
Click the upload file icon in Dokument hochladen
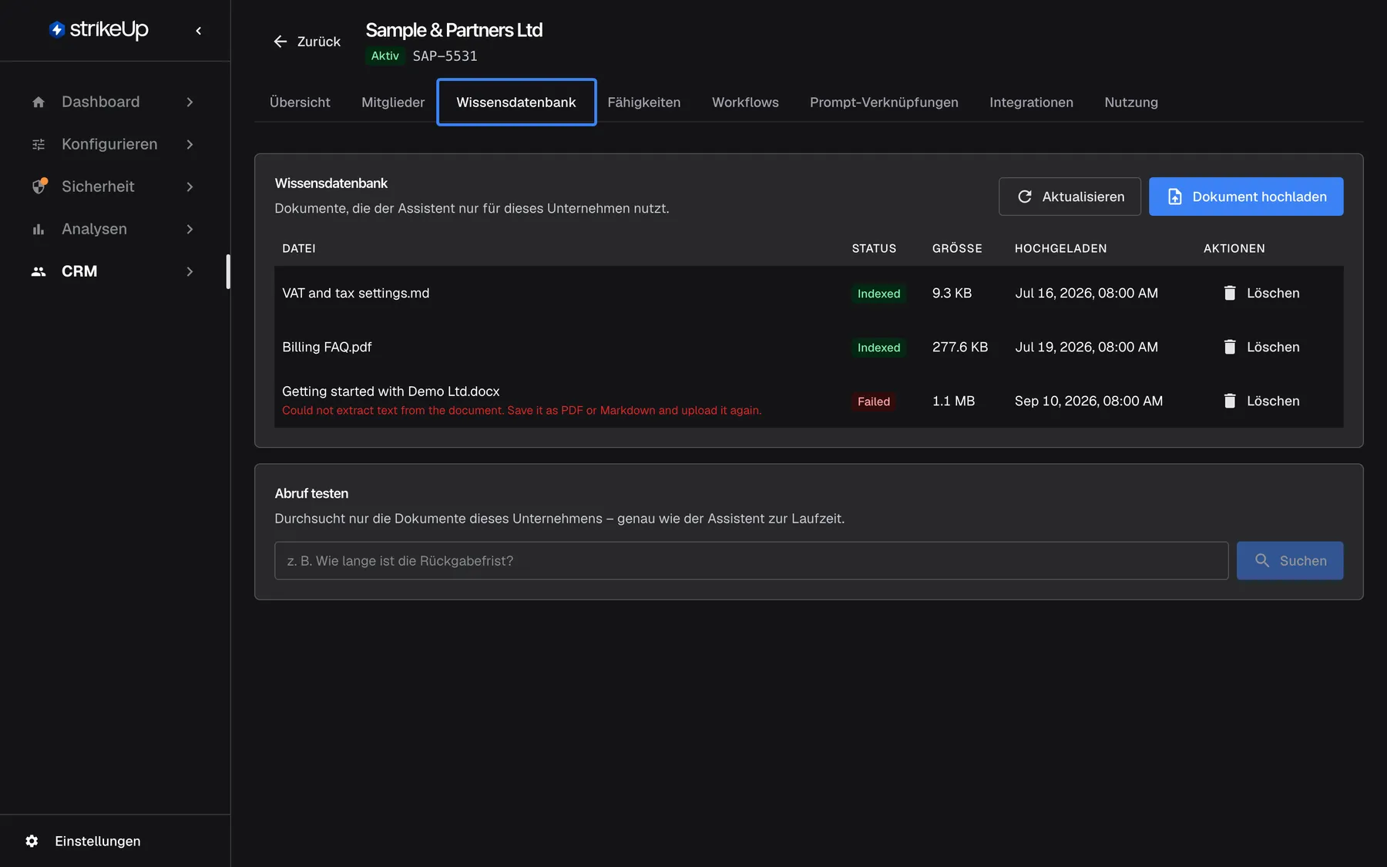[x=1174, y=197]
